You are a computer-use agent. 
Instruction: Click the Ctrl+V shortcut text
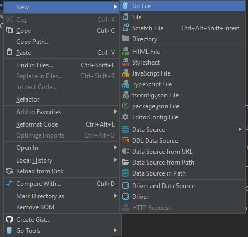pyautogui.click(x=106, y=53)
